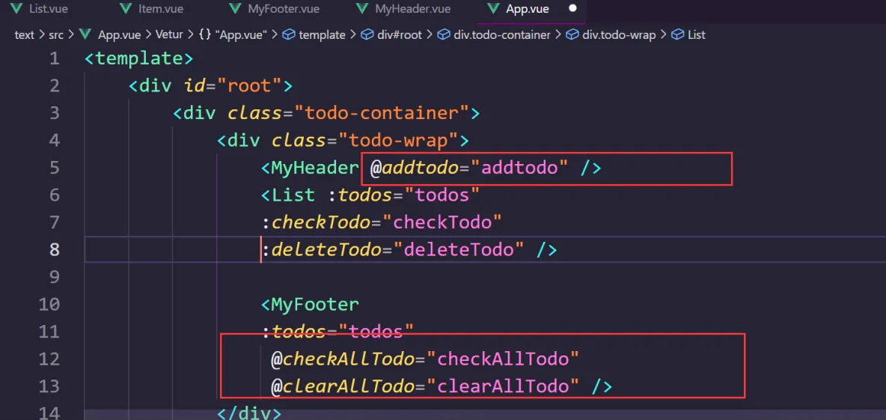886x420 pixels.
Task: Click the "checkTodo" value on line 7
Action: pos(442,222)
